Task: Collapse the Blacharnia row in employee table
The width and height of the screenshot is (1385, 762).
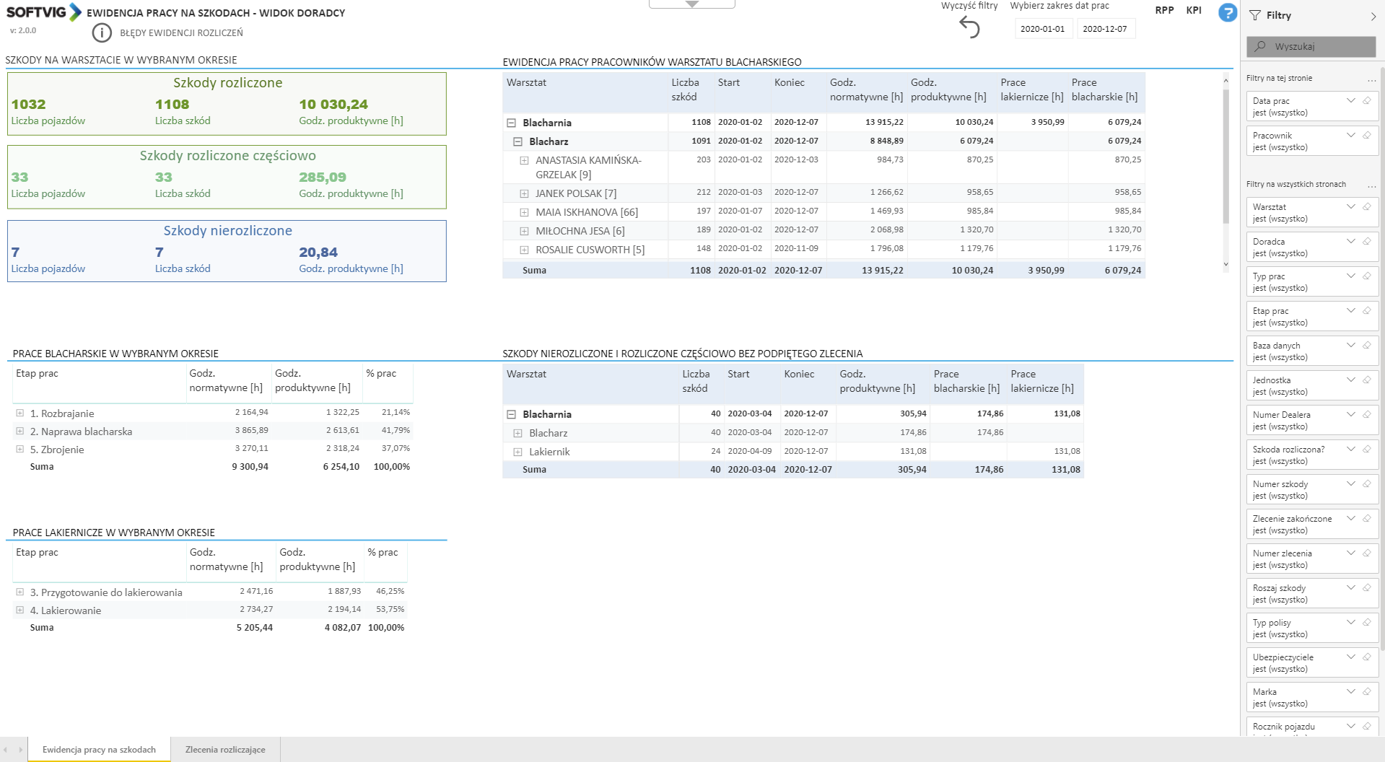Action: (511, 123)
